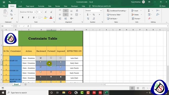The width and height of the screenshot is (169, 95).
Task: Copy the selection to clipboard
Action: pos(11,15)
